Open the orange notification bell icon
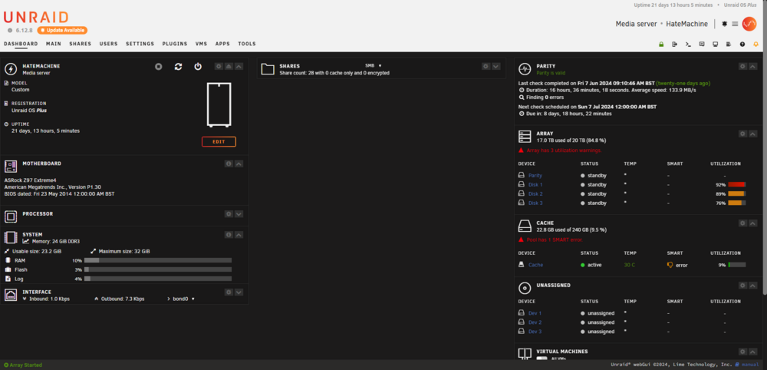 tap(755, 44)
